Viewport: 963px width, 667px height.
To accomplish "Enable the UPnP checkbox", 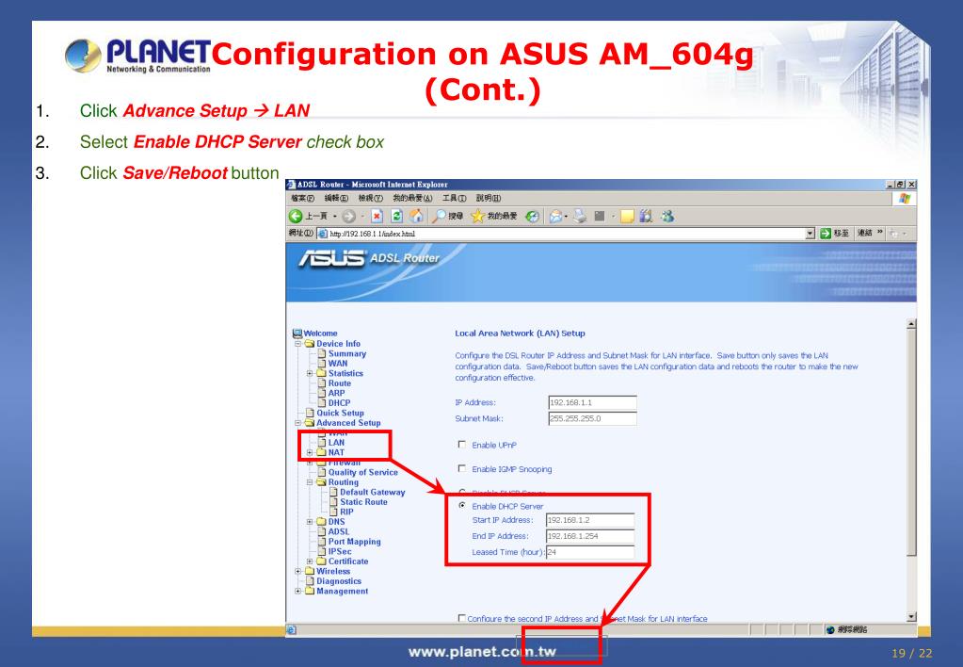I will coord(462,444).
